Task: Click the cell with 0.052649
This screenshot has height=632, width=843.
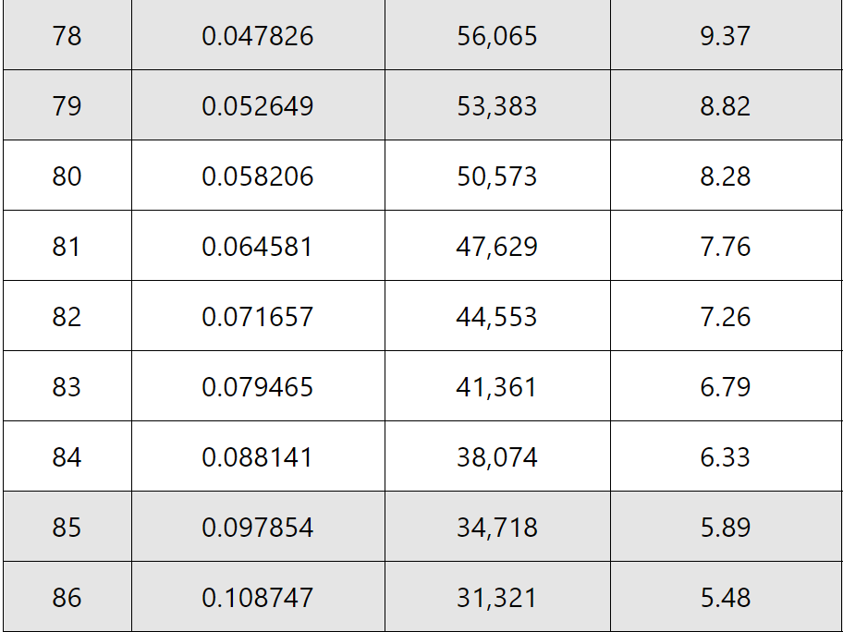Action: [x=258, y=105]
